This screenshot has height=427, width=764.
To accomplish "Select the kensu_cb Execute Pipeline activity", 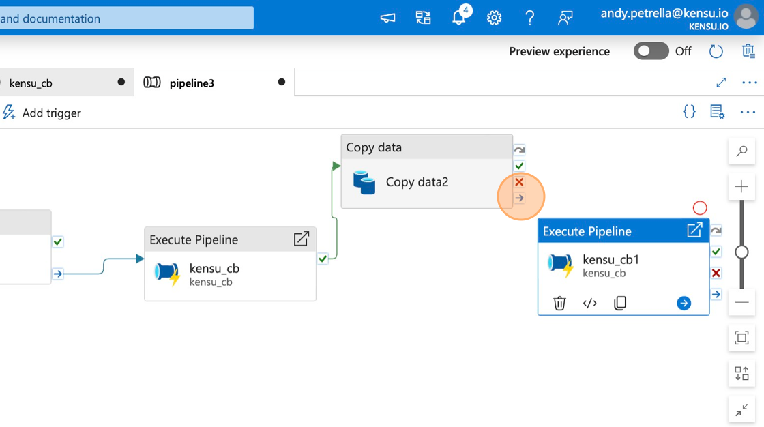I will point(230,264).
